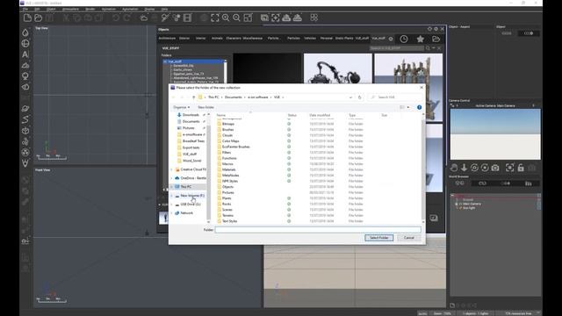The image size is (562, 316).
Task: Click the up-directory arrow in file dialog
Action: click(x=193, y=97)
